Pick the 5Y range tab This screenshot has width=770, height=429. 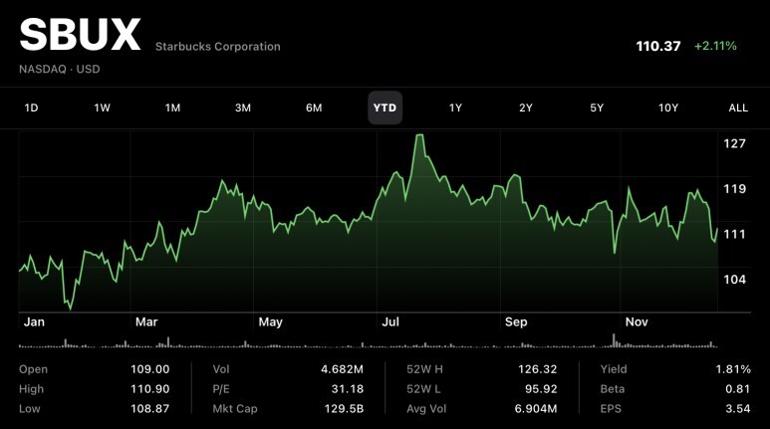coord(597,107)
